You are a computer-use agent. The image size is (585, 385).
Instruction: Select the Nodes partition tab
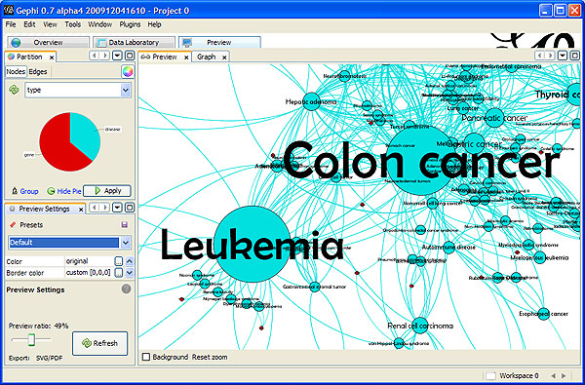coord(16,71)
